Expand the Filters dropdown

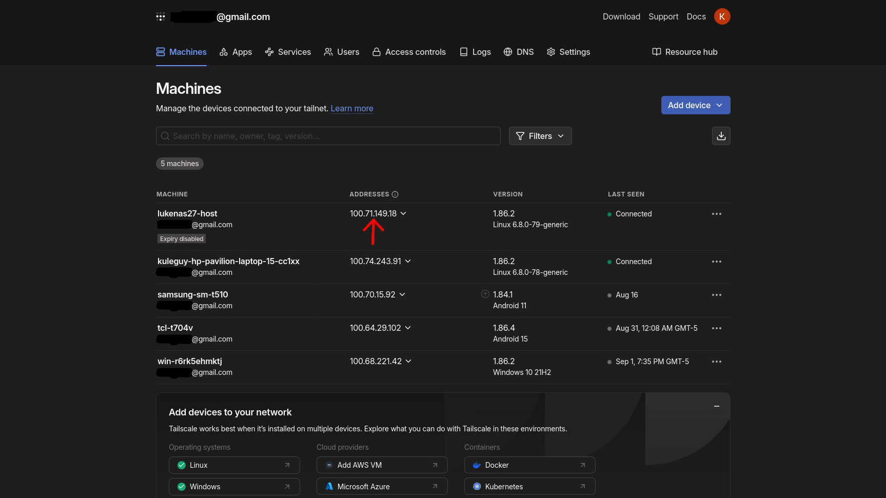[x=540, y=136]
